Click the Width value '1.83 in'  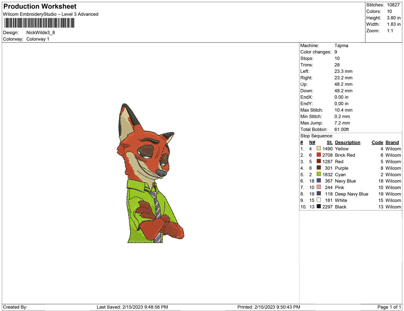(x=394, y=24)
